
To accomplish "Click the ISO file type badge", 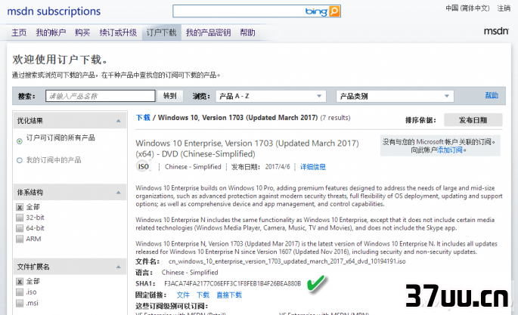I will pos(144,167).
